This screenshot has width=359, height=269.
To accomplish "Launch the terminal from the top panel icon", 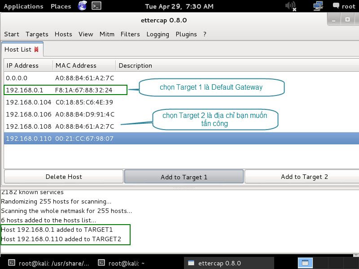I will 96,6.
